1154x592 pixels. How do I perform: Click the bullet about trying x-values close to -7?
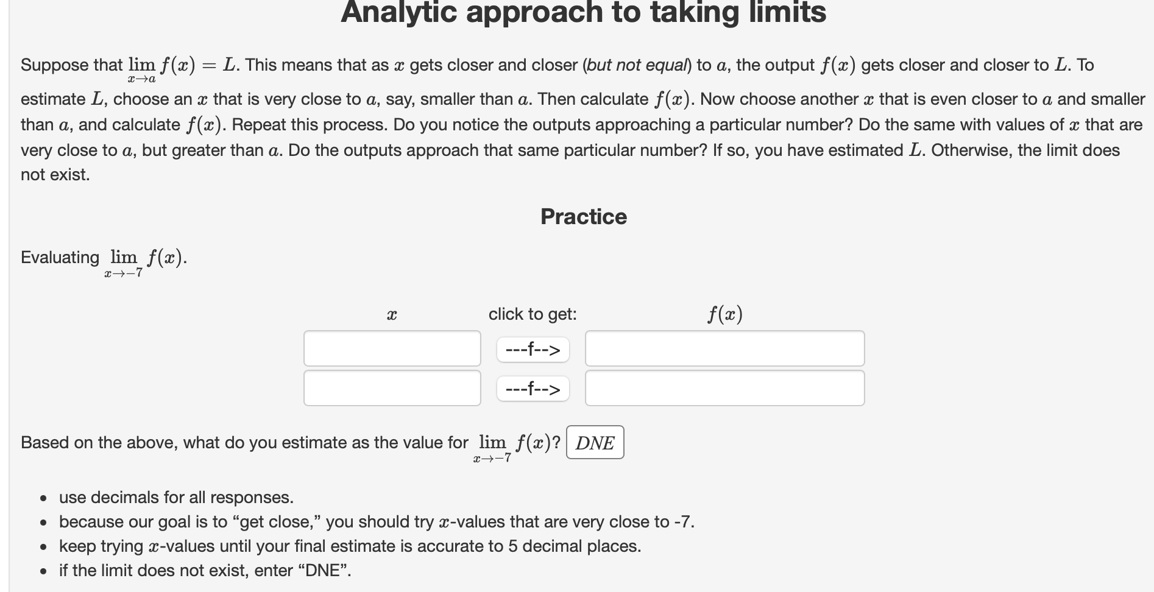pyautogui.click(x=376, y=521)
